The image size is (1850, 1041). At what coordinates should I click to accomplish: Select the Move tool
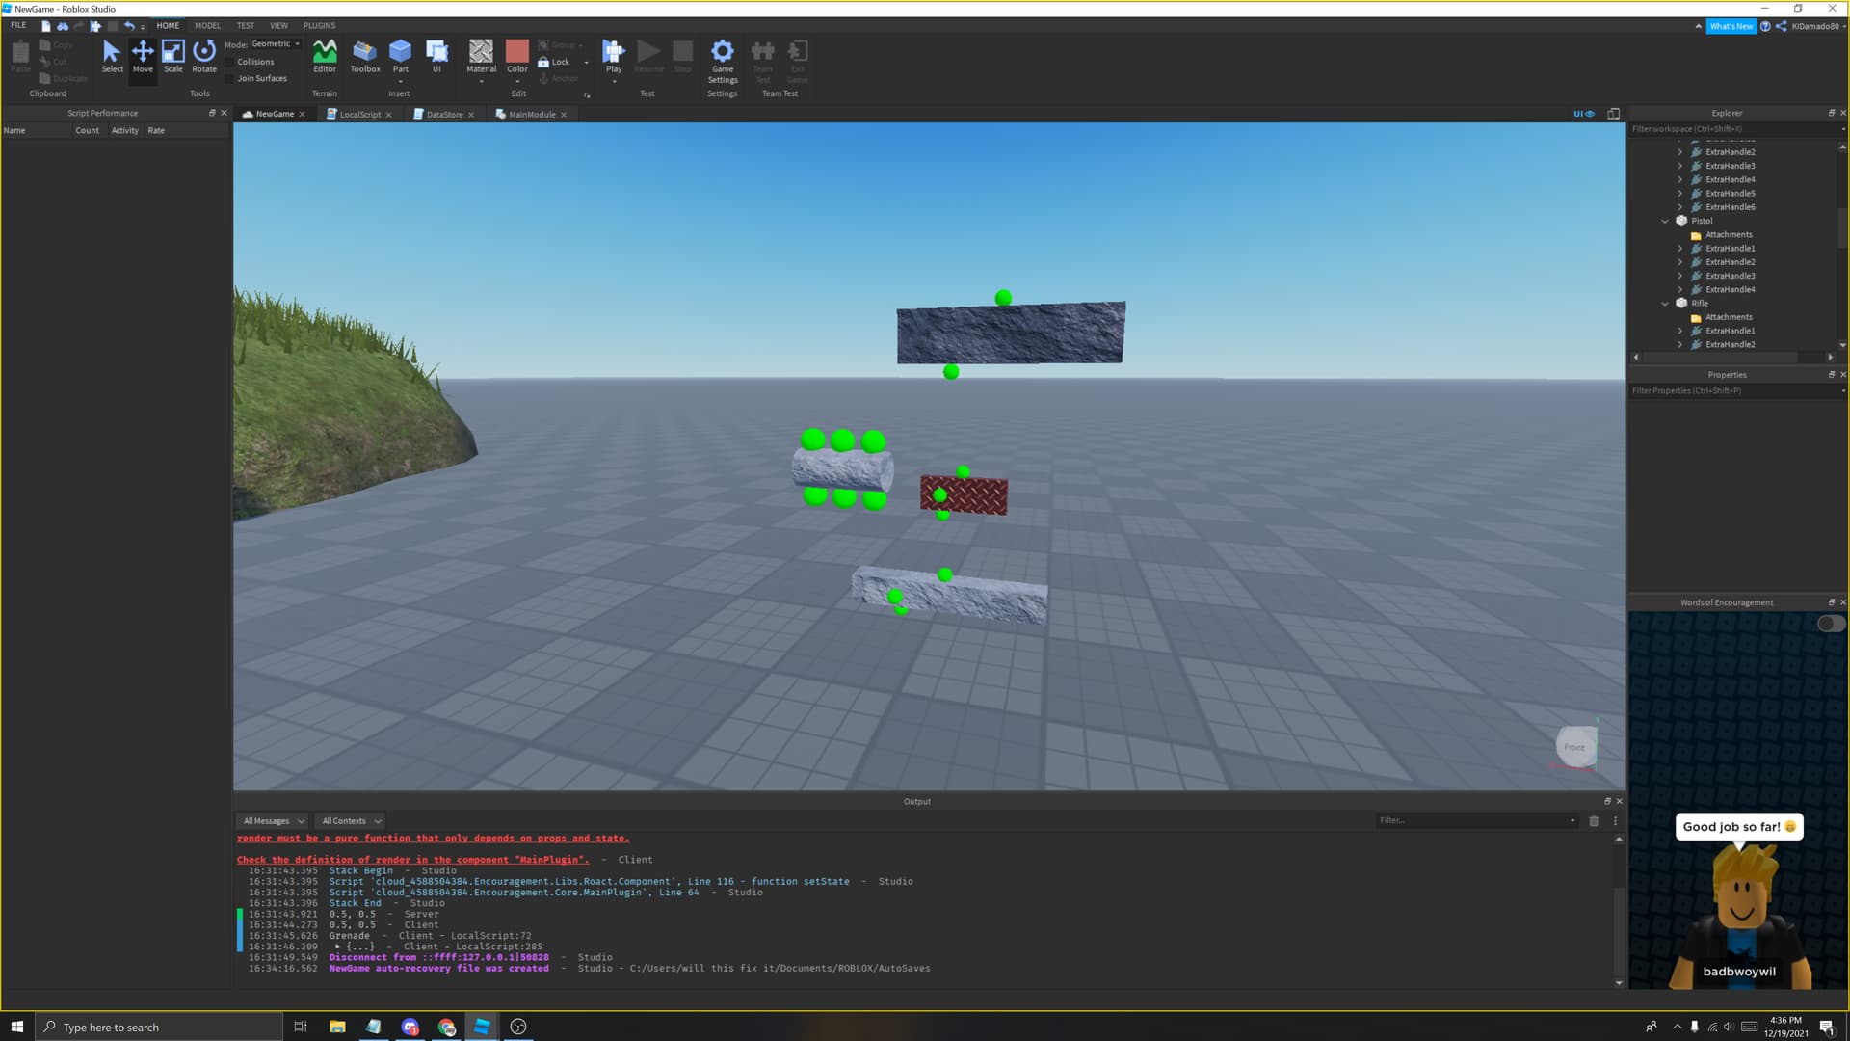143,56
